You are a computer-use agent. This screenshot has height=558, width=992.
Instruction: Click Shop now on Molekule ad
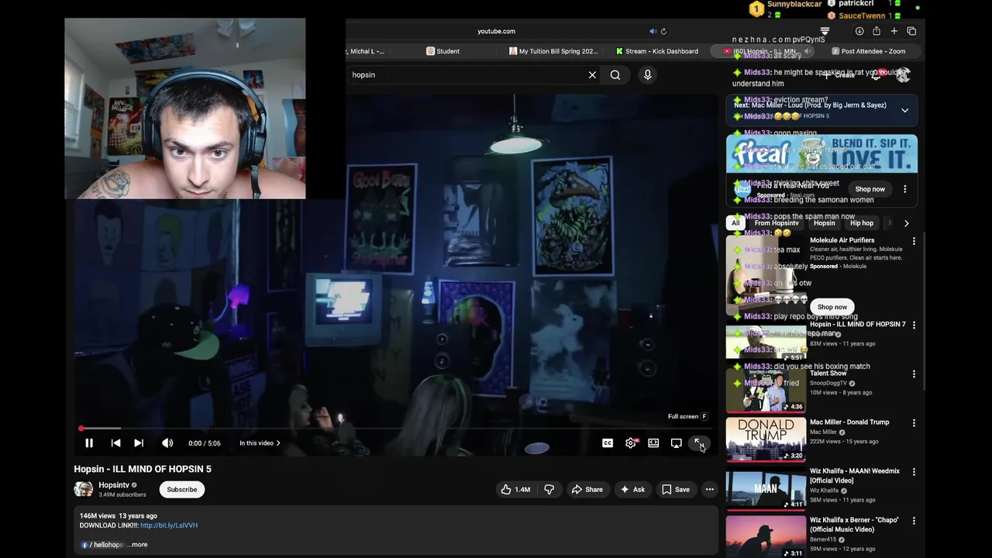(x=832, y=307)
